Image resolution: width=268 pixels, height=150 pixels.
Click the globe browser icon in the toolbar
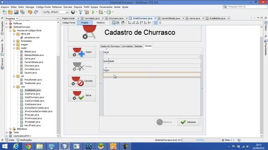pos(73,12)
